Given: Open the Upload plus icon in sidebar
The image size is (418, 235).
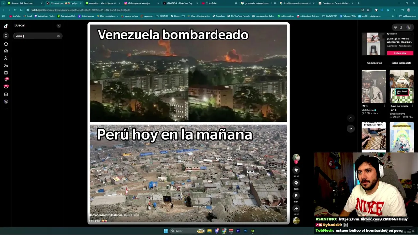Looking at the screenshot, I should click(x=6, y=94).
